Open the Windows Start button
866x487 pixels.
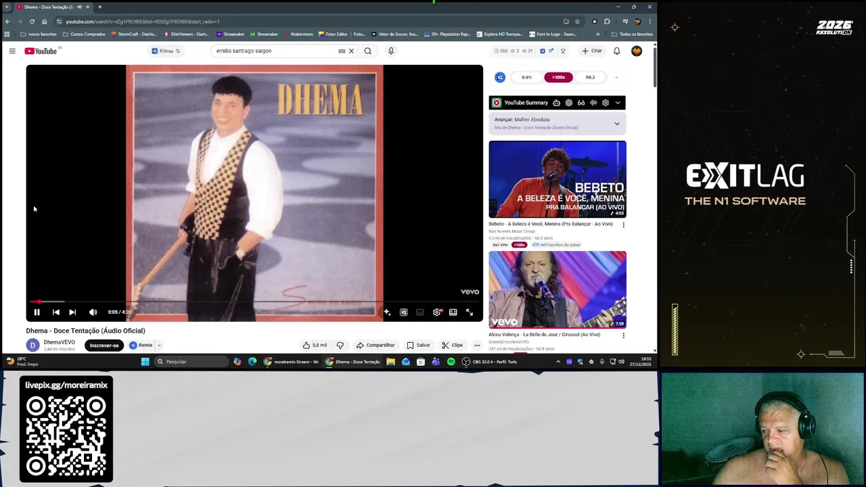coord(145,362)
